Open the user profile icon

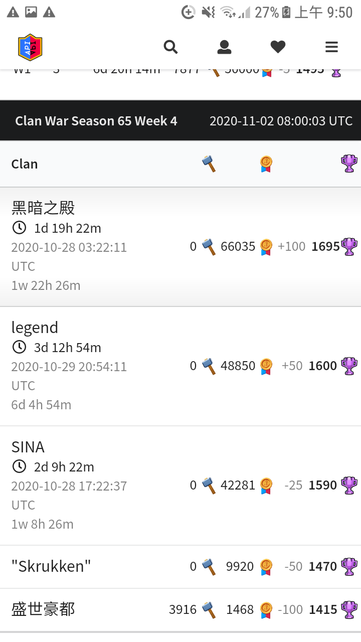point(224,47)
